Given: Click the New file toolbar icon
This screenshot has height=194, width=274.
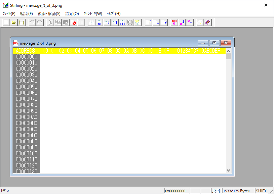Looking at the screenshot, I should point(6,22).
